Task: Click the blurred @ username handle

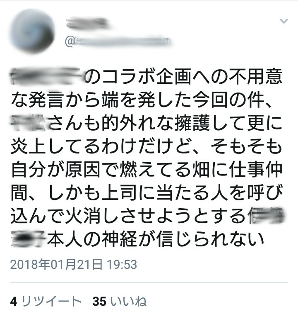Action: point(118,41)
